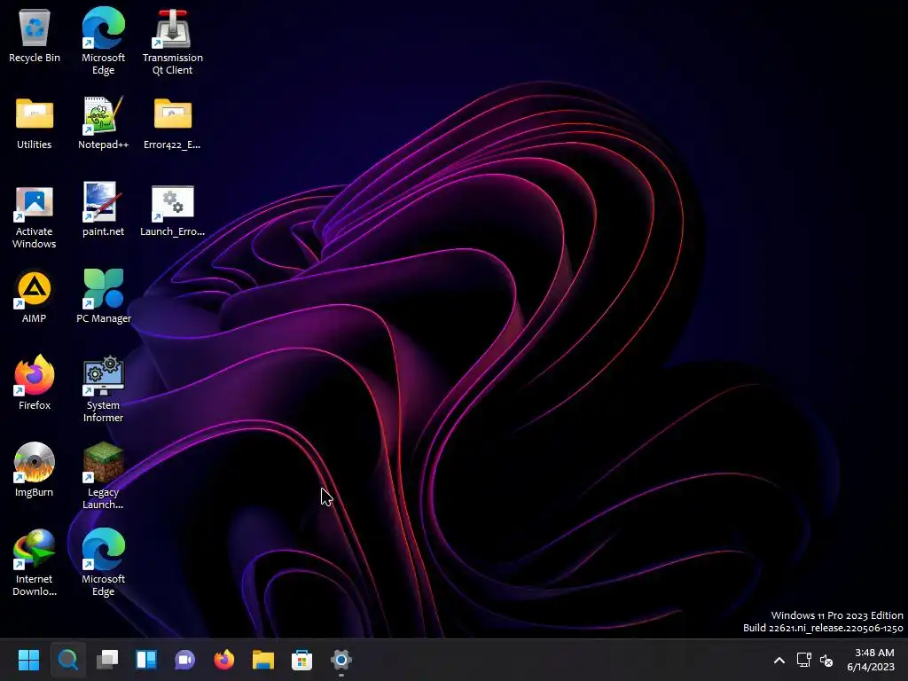Select the Recycle Bin desktop icon
The width and height of the screenshot is (908, 681).
[x=35, y=35]
